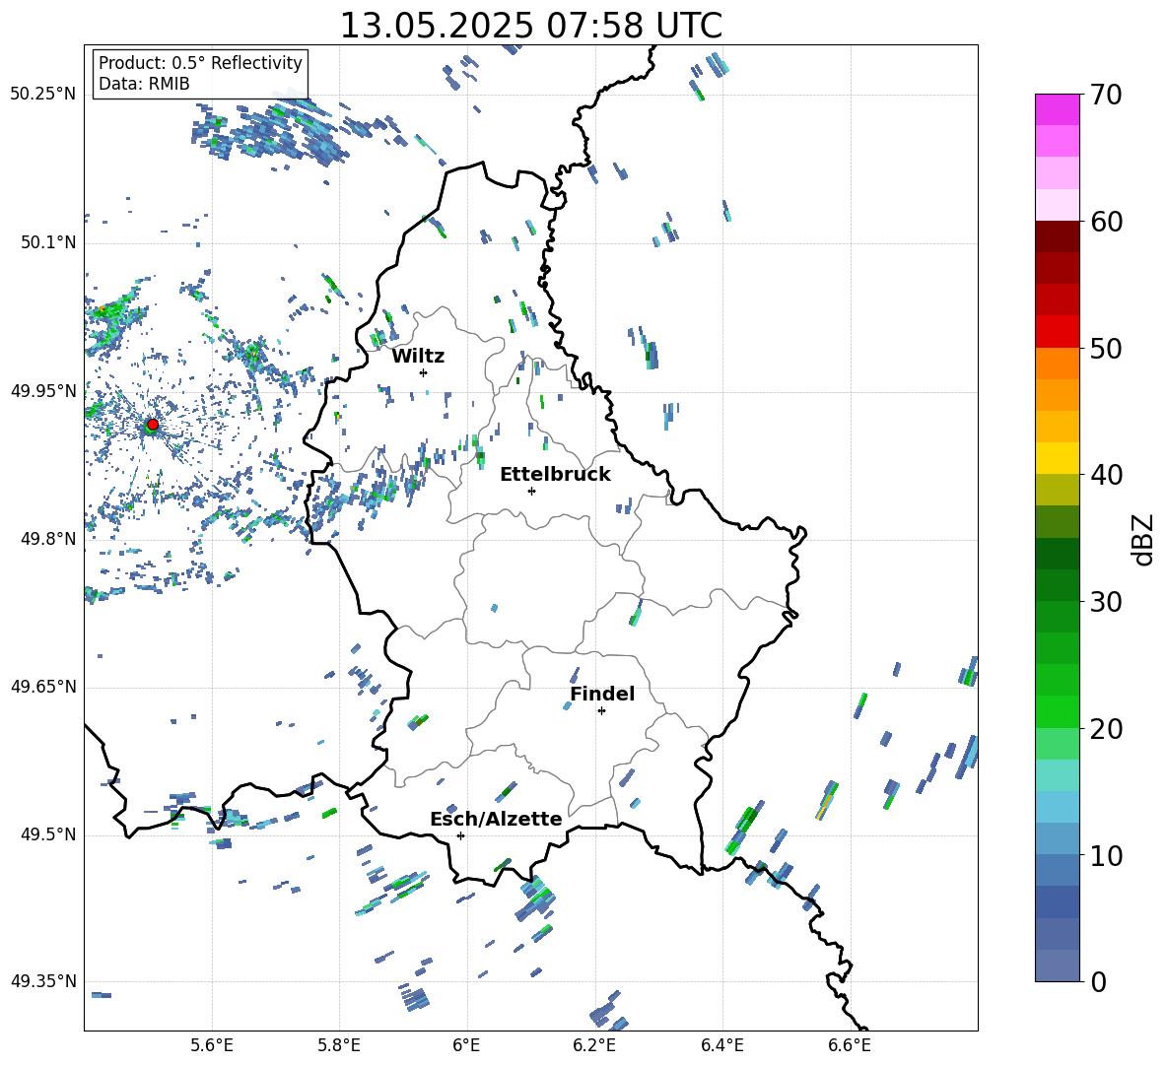1167x1065 pixels.
Task: Click the dark maroon colorbar swatch below 60
Action: 1057,236
